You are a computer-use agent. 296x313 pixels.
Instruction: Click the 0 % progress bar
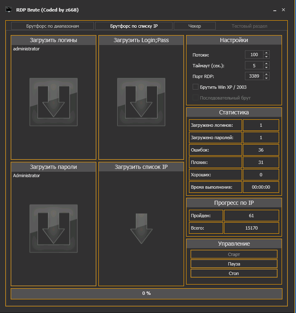147,294
